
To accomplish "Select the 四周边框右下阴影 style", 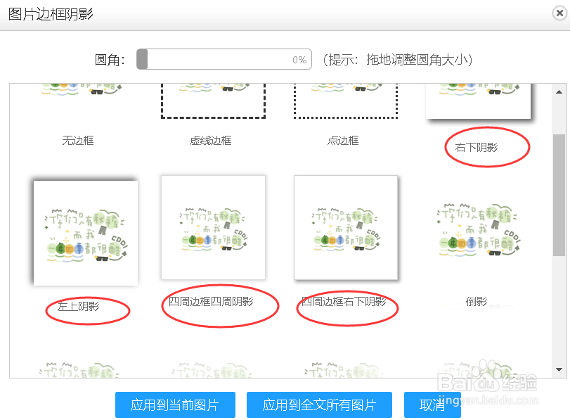I will coord(346,228).
